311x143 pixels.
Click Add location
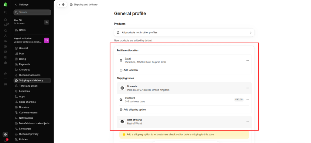tap(129, 70)
